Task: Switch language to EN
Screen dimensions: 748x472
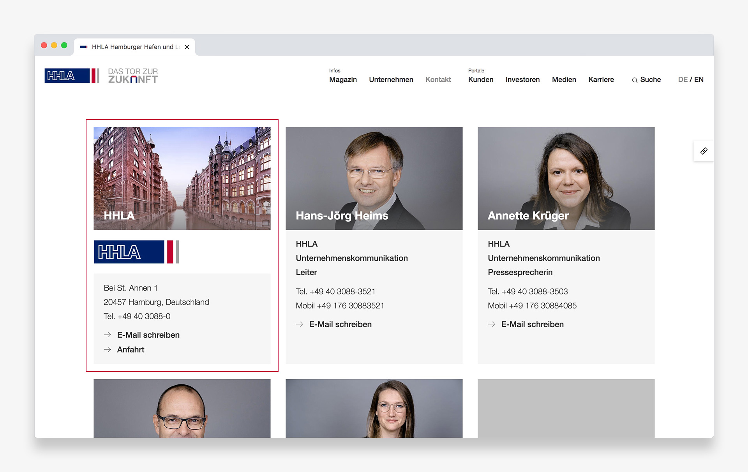Action: click(x=699, y=79)
